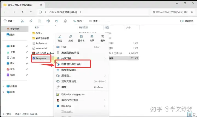
Task: Click Office 2024 path segment in address bar
Action: tap(63, 12)
